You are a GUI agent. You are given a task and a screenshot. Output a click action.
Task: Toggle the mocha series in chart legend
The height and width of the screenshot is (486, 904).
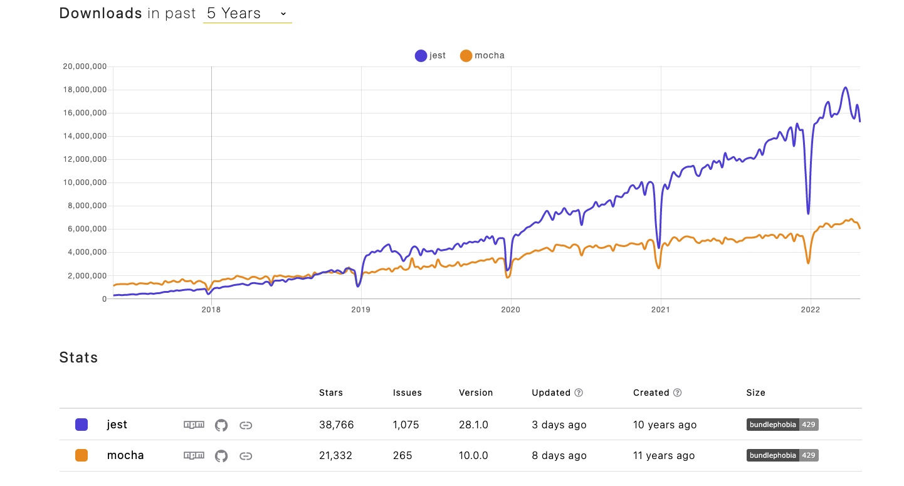pos(482,55)
